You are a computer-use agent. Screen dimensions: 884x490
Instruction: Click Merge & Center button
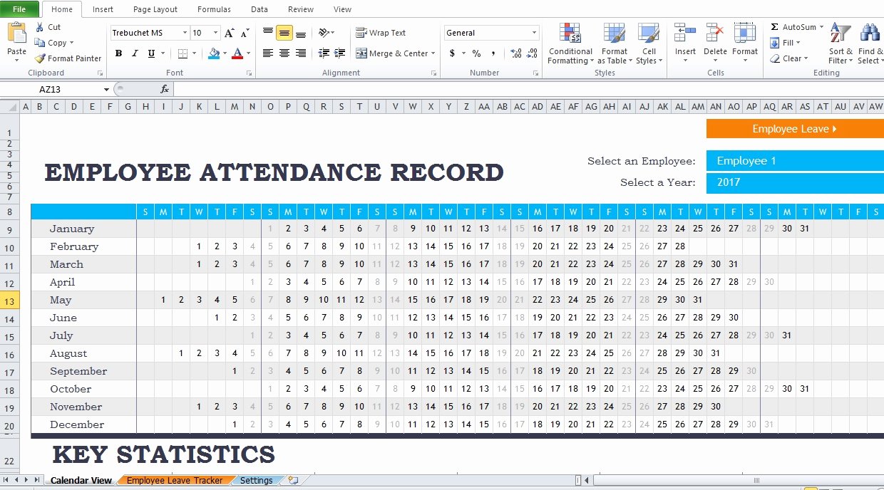[x=392, y=53]
